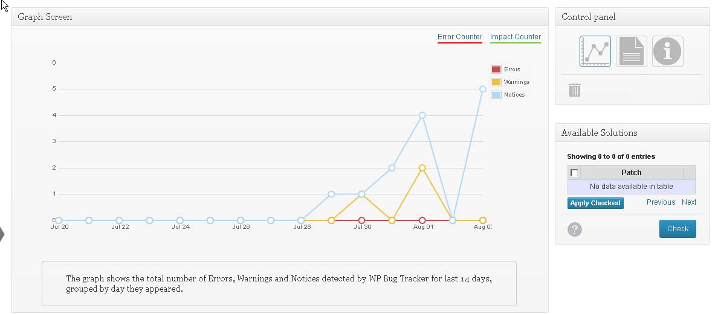Go to Previous page of solutions
Image resolution: width=718 pixels, height=314 pixels.
661,202
